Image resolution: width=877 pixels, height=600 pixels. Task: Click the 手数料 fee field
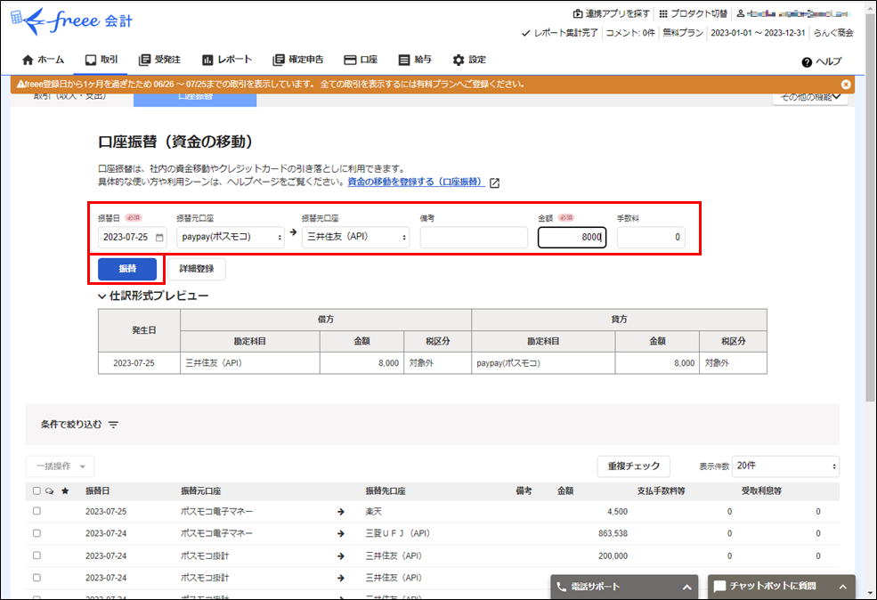click(651, 237)
